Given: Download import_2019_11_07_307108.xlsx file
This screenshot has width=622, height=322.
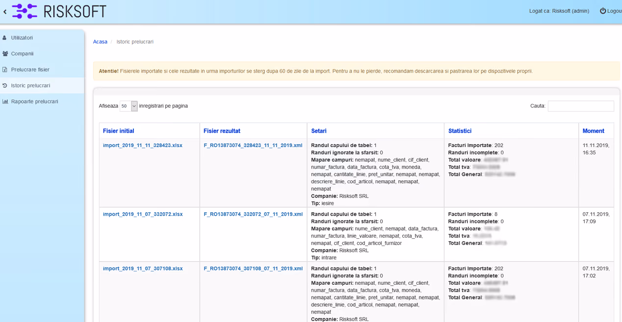Looking at the screenshot, I should coord(143,269).
